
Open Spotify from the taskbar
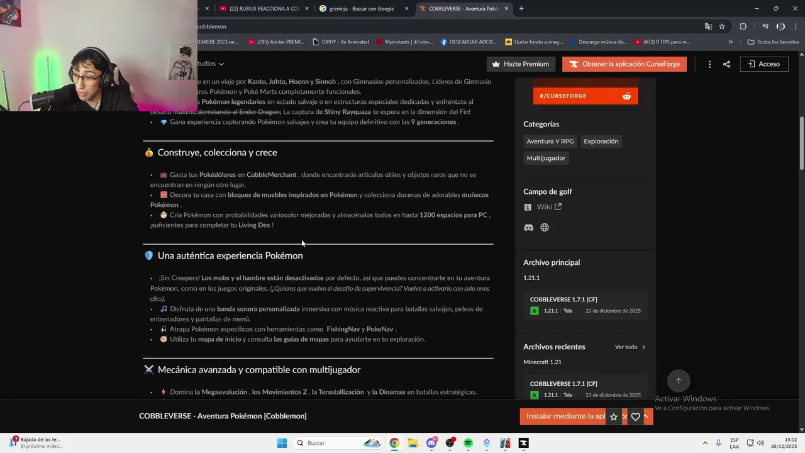(468, 443)
